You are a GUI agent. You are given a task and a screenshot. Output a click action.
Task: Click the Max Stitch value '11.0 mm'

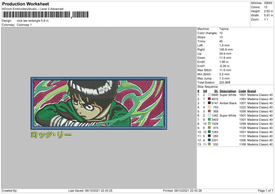pos(225,70)
